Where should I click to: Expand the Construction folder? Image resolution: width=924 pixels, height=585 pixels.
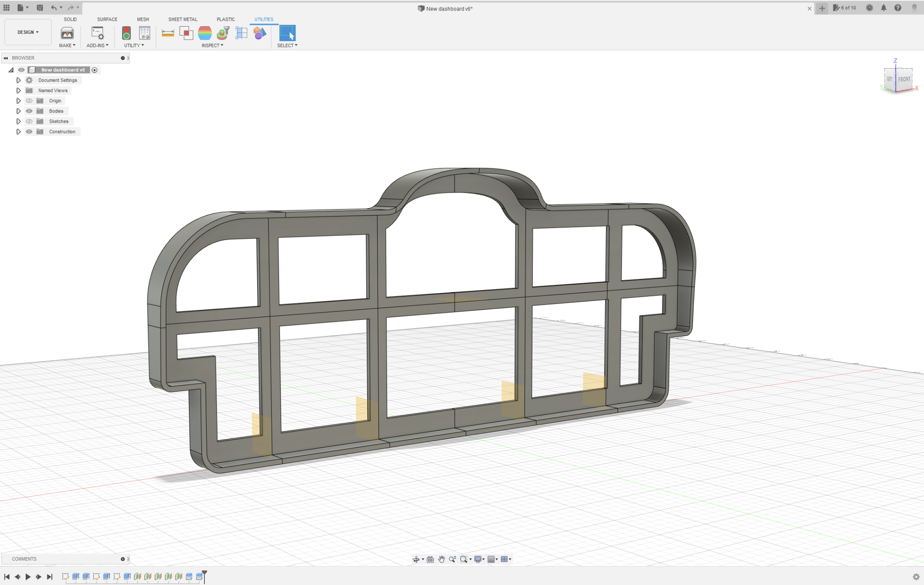coord(18,132)
